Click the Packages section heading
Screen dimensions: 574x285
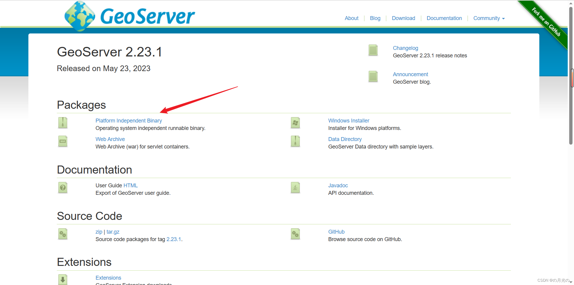click(81, 105)
